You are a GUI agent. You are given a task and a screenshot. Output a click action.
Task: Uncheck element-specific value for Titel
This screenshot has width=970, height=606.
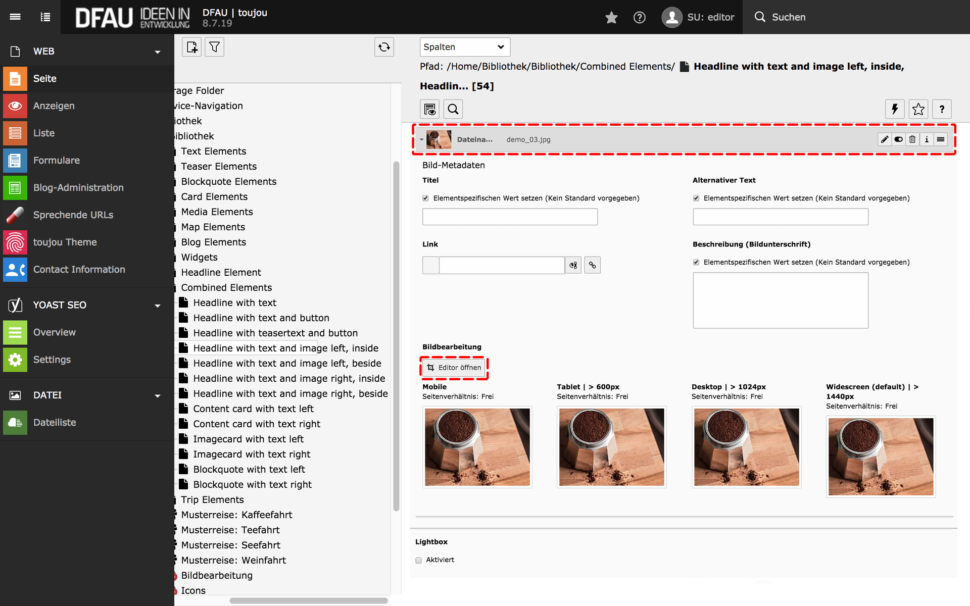click(x=425, y=198)
